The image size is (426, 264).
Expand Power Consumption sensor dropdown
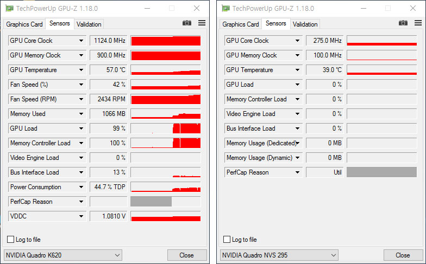coord(82,187)
